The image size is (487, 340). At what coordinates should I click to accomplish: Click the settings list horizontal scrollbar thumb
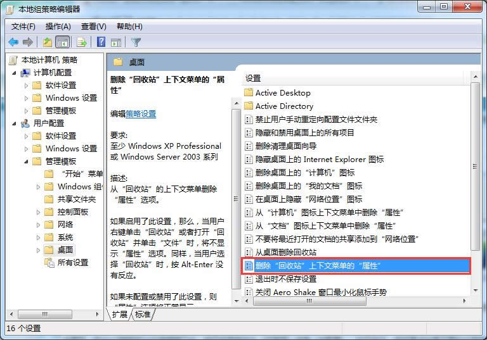click(309, 301)
